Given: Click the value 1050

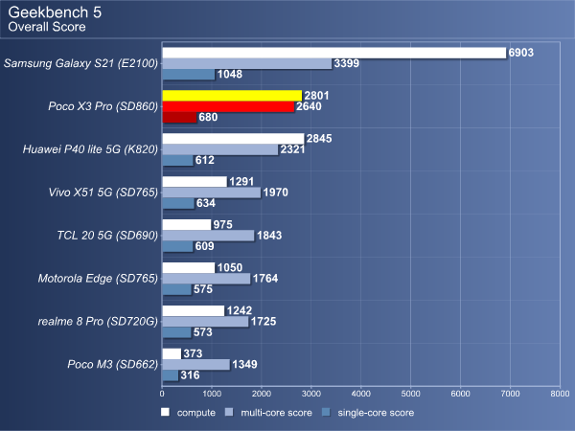Looking at the screenshot, I should pos(230,267).
